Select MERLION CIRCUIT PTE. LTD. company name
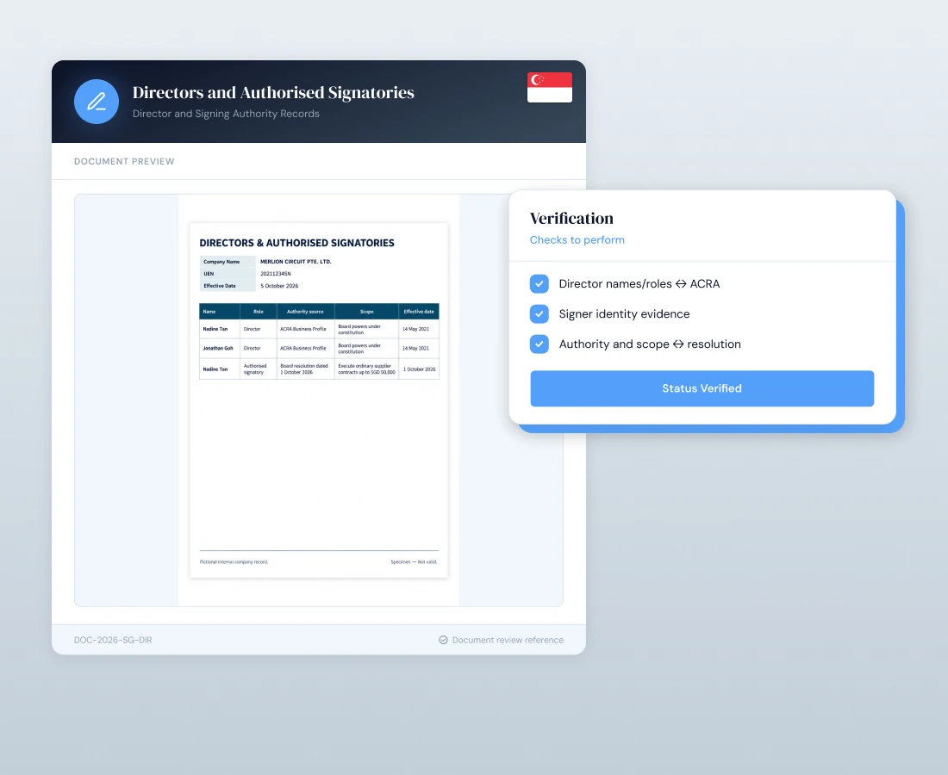This screenshot has width=948, height=775. [x=296, y=262]
